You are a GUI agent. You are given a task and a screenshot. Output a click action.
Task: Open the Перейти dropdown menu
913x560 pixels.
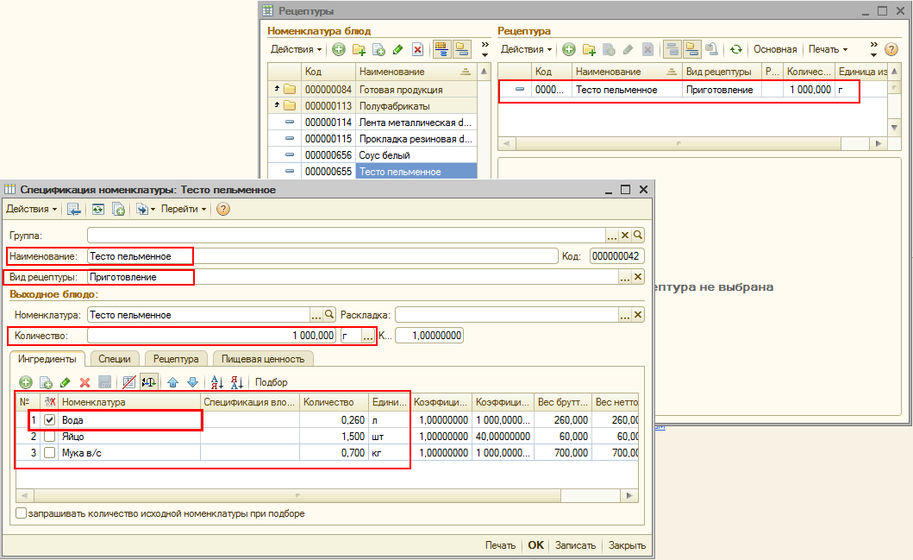click(184, 209)
